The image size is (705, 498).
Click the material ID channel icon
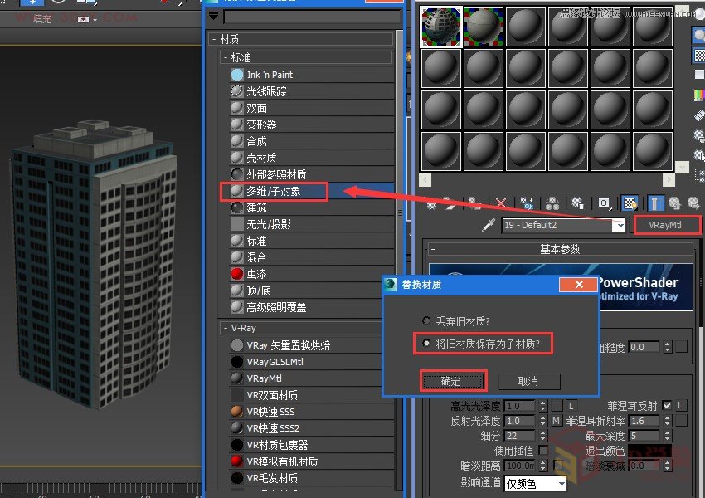(605, 203)
